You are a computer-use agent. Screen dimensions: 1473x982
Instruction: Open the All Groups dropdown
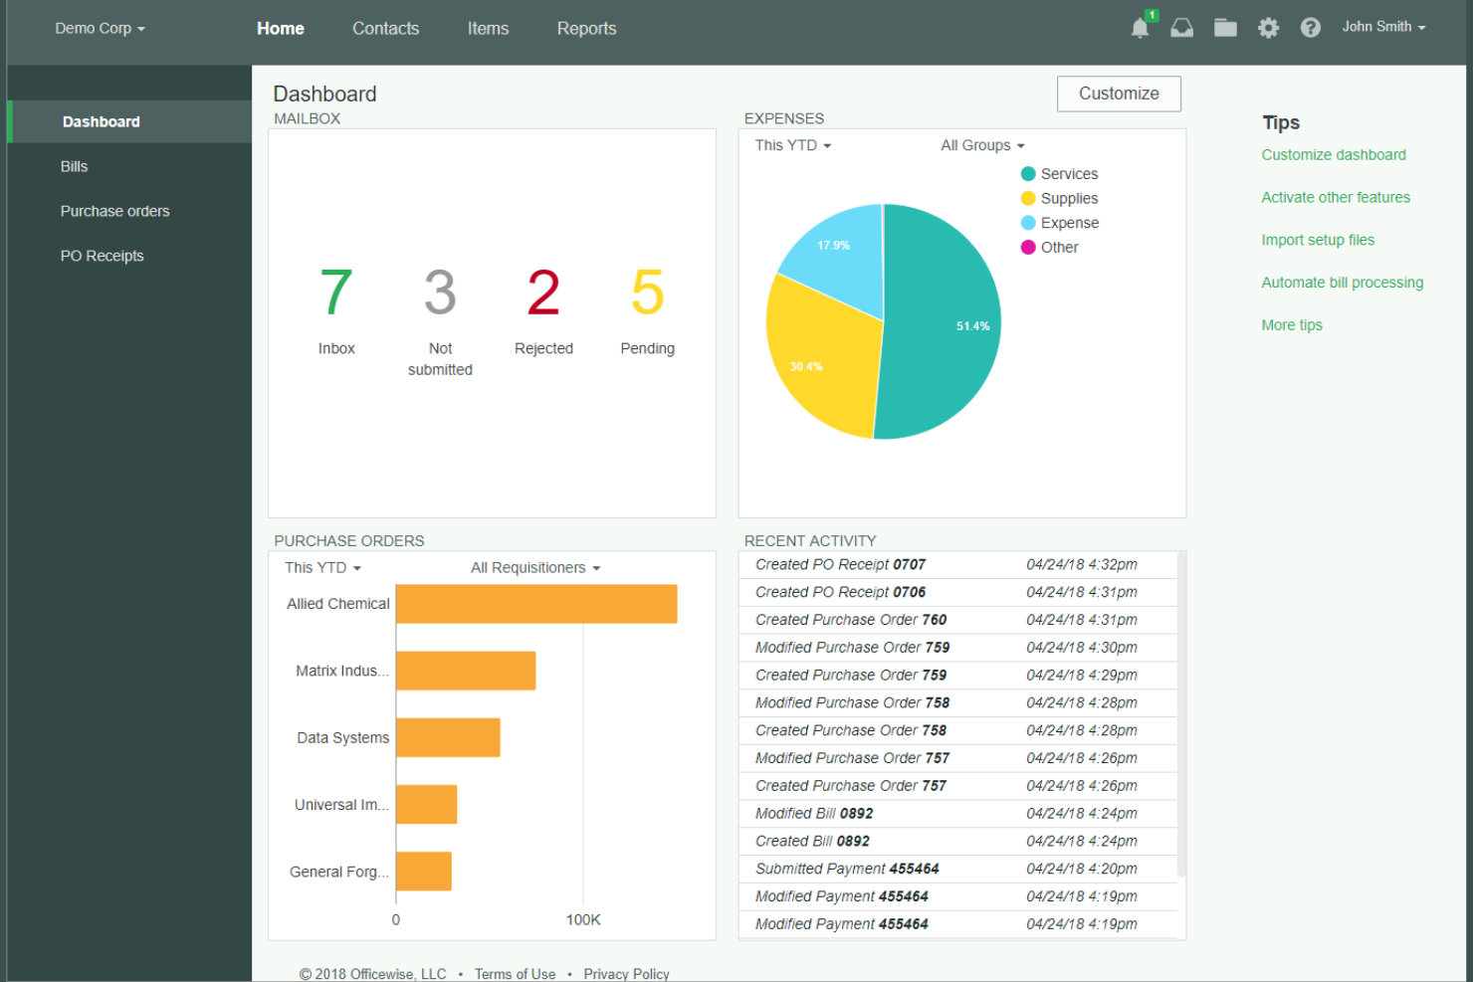click(x=982, y=145)
